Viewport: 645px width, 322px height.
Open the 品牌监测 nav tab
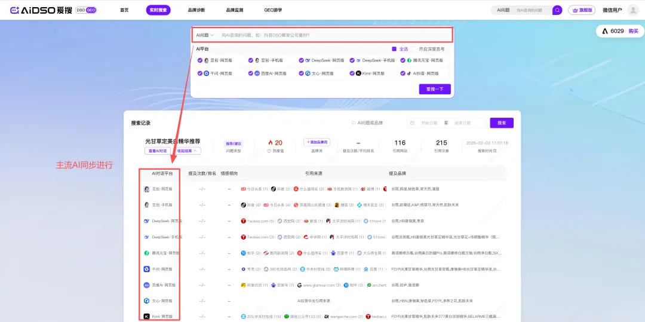tap(235, 10)
